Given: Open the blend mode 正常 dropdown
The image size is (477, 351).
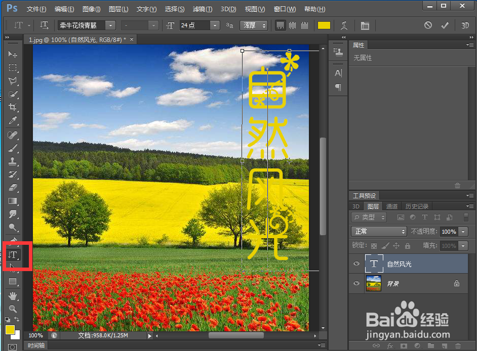Looking at the screenshot, I should coord(379,232).
